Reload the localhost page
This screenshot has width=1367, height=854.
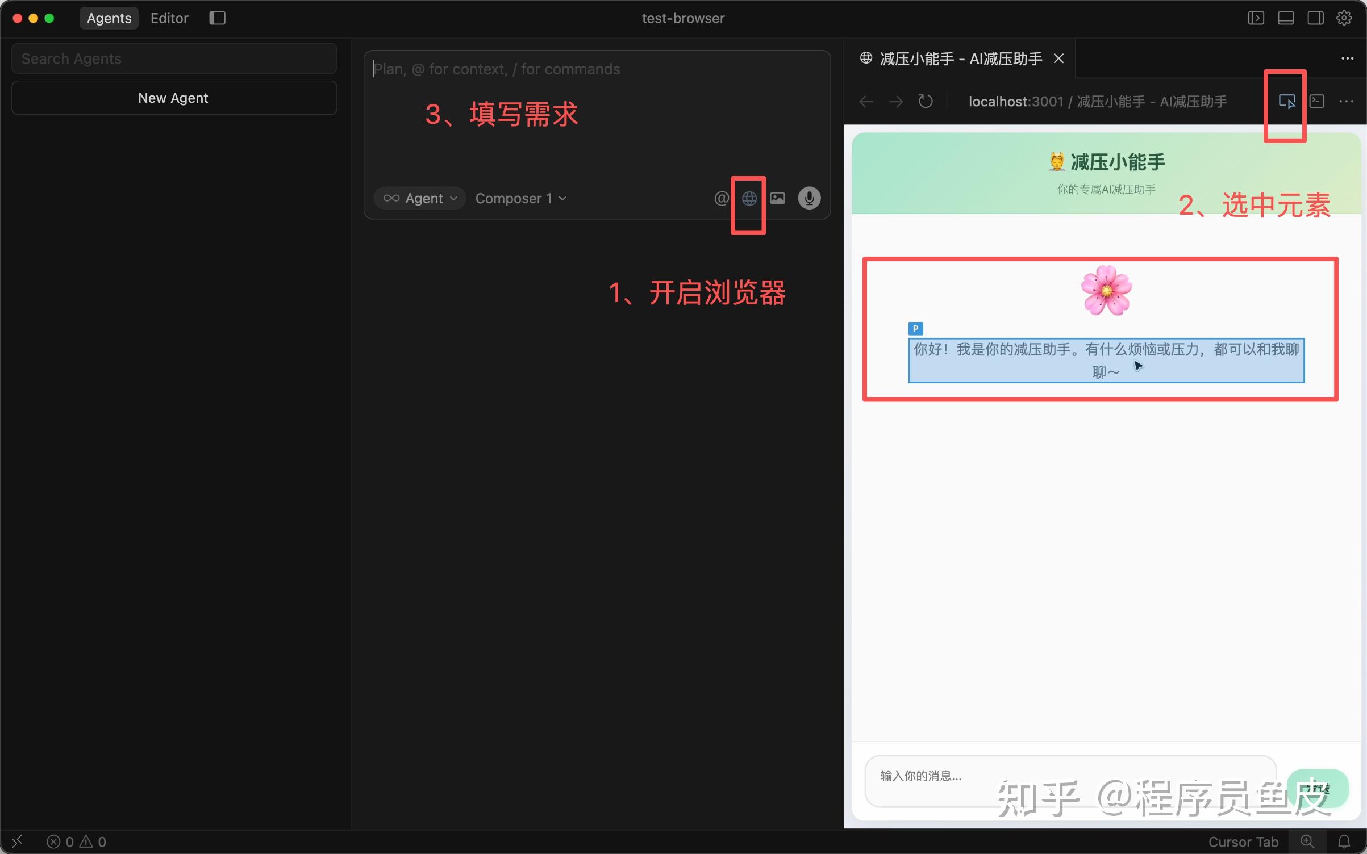click(926, 102)
